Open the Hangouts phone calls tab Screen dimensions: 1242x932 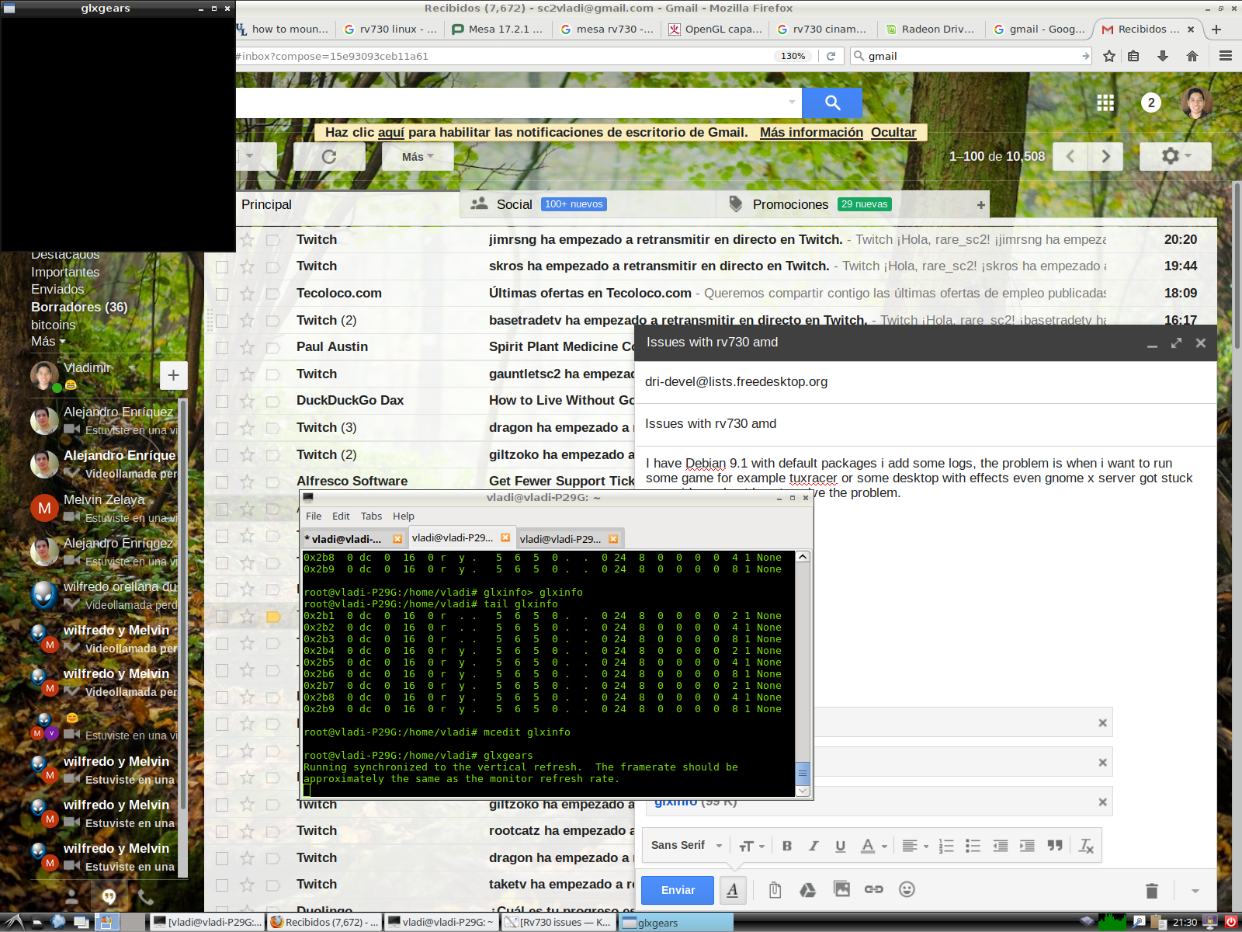(x=145, y=897)
